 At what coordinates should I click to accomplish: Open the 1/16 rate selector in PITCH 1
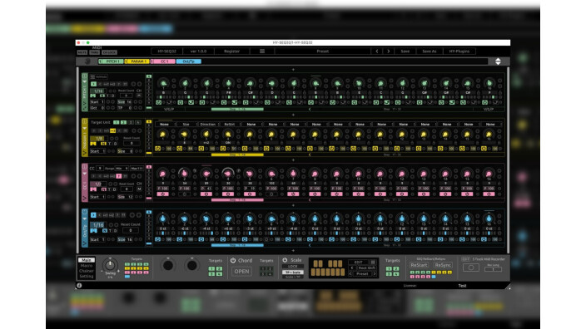click(x=98, y=91)
